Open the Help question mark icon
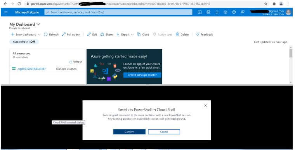 (x=234, y=12)
